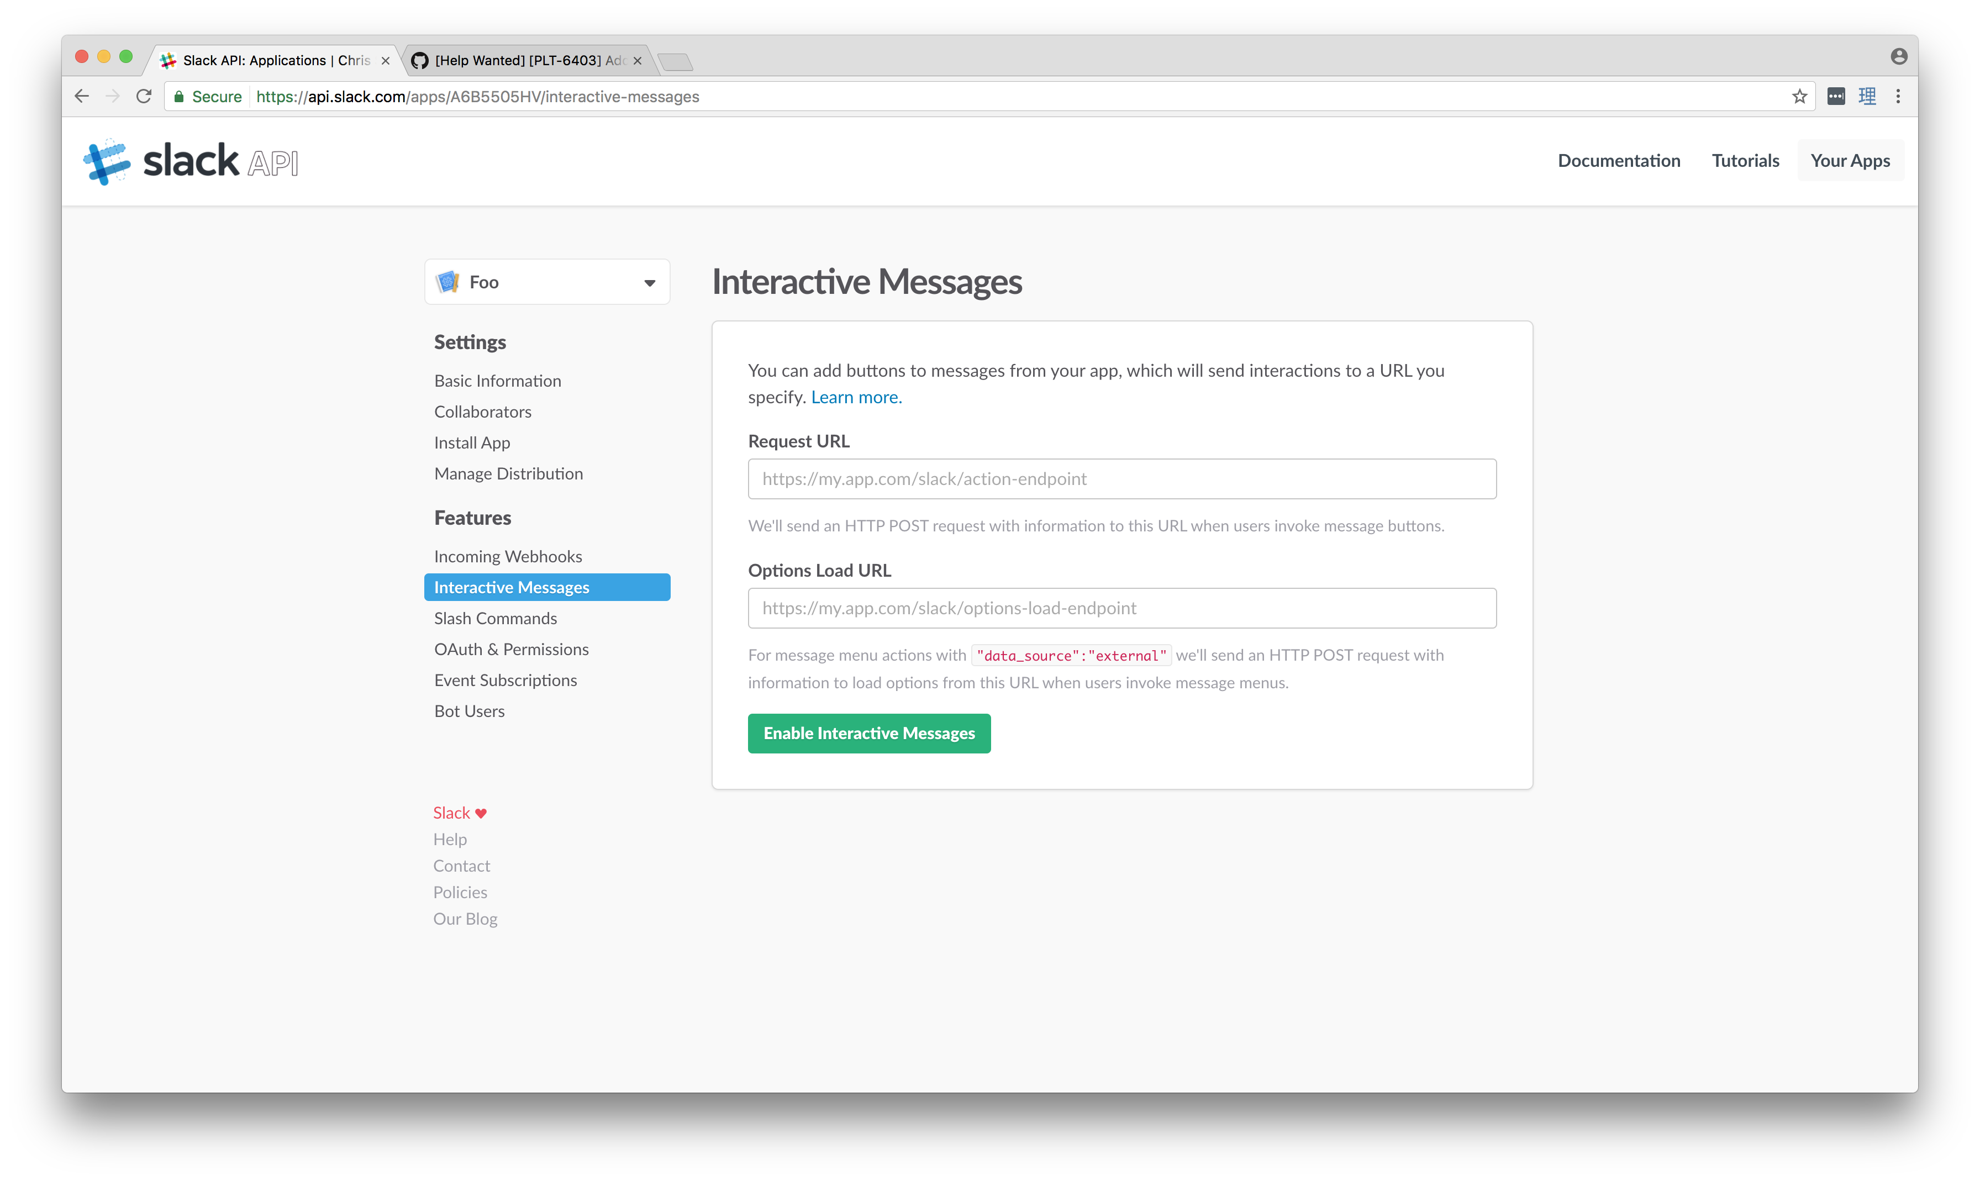Viewport: 1980px width, 1181px height.
Task: Go back with the browser back arrow
Action: pos(82,96)
